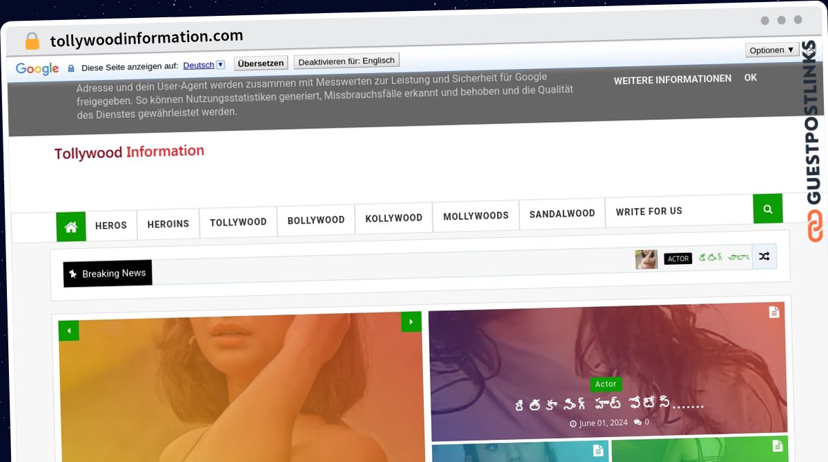
Task: Click the June 01, 2024 post date
Action: 599,423
